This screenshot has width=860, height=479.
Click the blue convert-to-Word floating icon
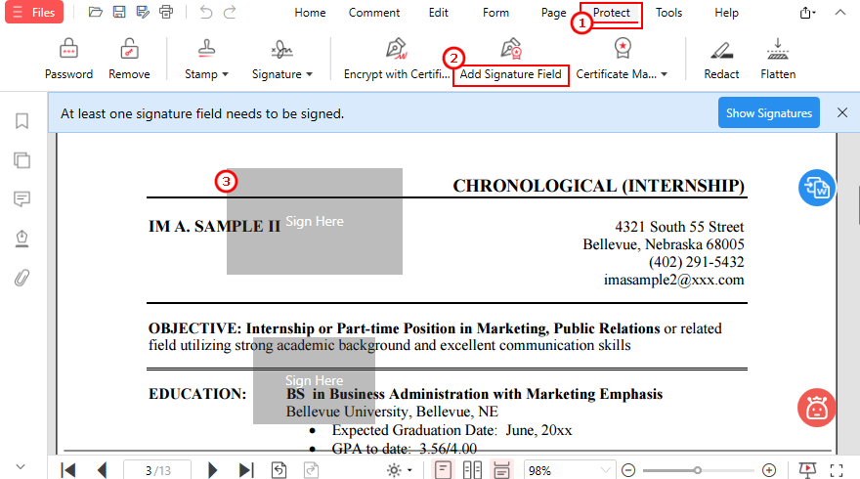tap(817, 188)
